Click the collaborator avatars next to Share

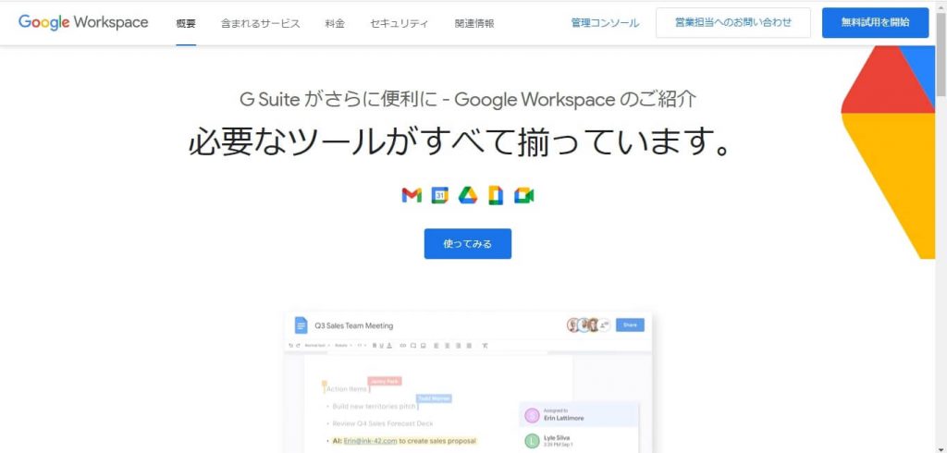click(x=587, y=324)
